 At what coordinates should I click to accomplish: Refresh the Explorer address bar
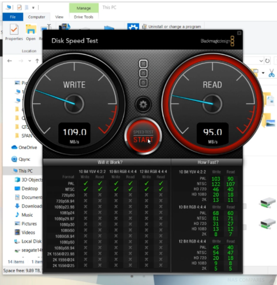click(x=267, y=61)
